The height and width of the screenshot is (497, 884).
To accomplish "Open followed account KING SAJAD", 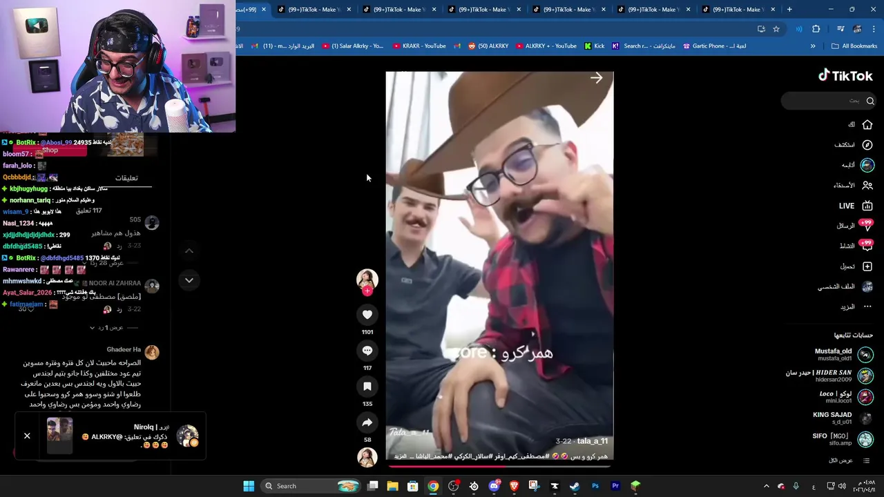I will [843, 418].
